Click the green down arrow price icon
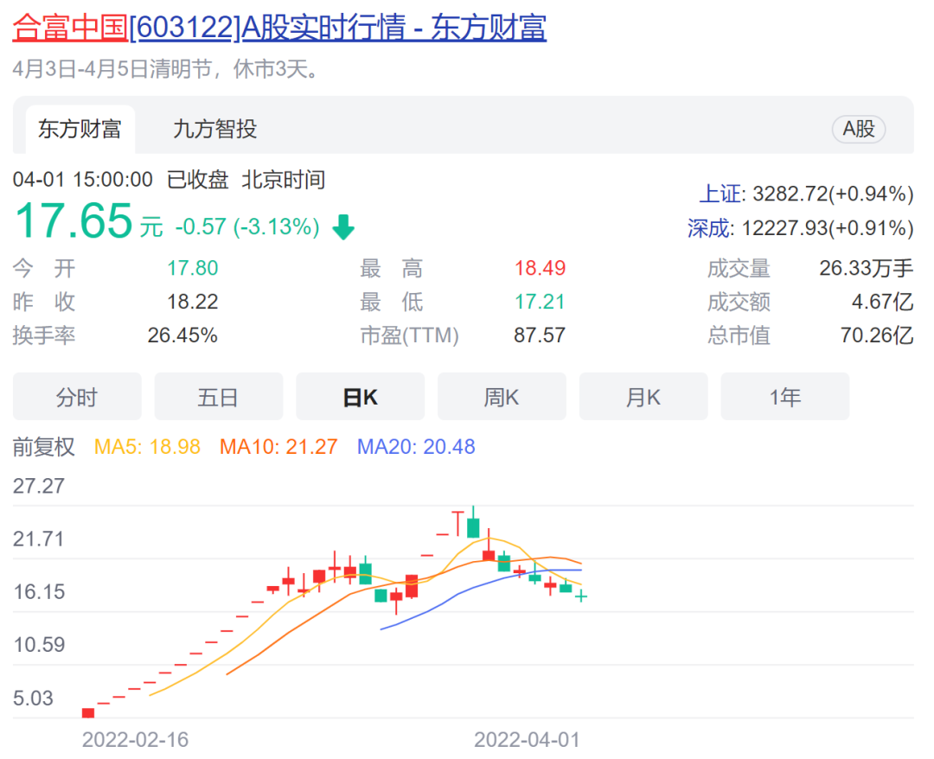 click(x=344, y=227)
